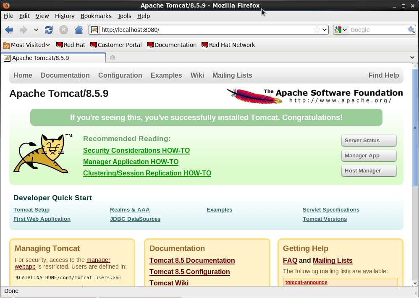Click the Host Manager button
Viewport: 419px width, 298px height.
click(x=369, y=171)
